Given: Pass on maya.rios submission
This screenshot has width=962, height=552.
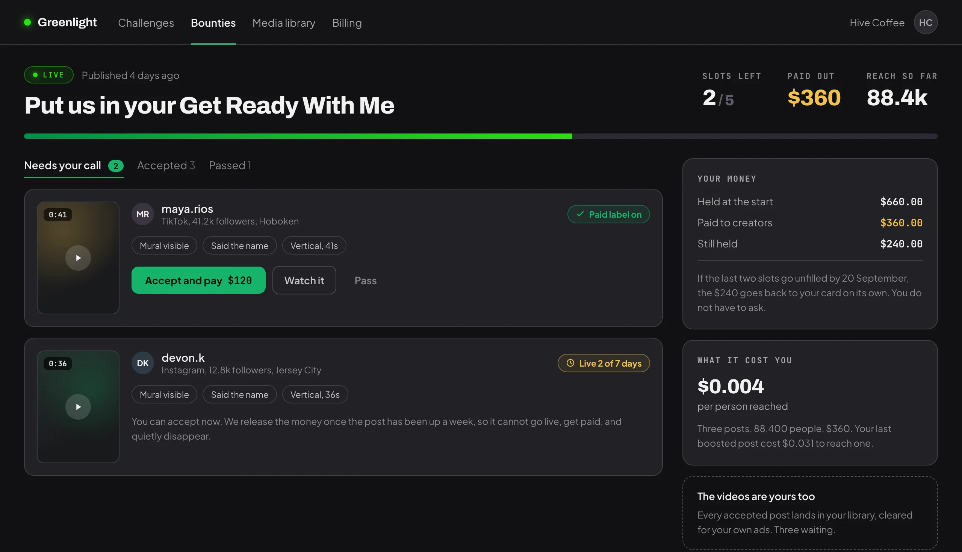Looking at the screenshot, I should pyautogui.click(x=365, y=281).
